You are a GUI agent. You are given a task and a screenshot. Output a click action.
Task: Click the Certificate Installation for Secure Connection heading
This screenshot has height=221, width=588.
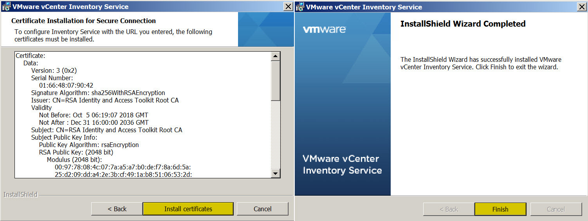(x=83, y=21)
